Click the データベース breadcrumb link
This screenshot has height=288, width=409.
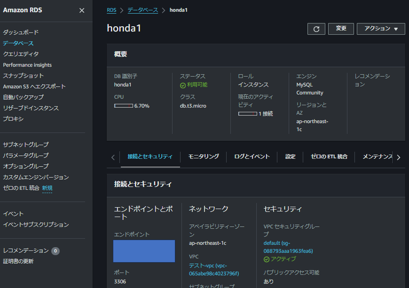click(143, 10)
